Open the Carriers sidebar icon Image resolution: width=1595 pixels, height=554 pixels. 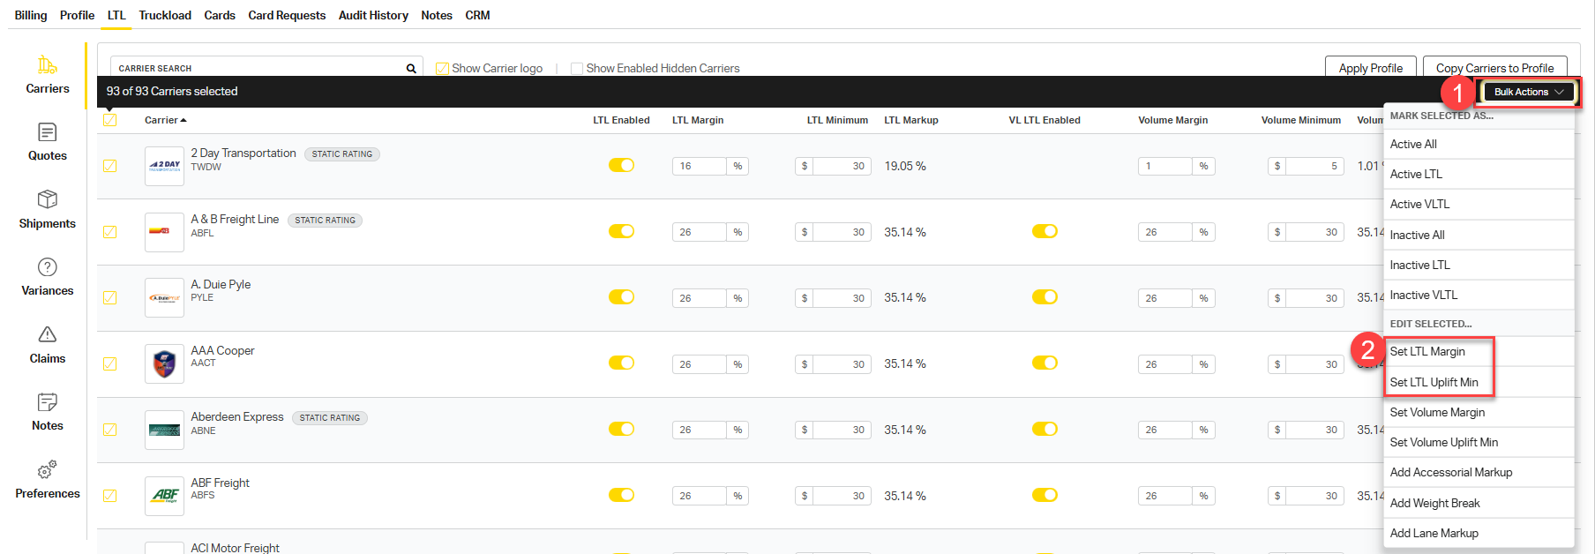(48, 65)
